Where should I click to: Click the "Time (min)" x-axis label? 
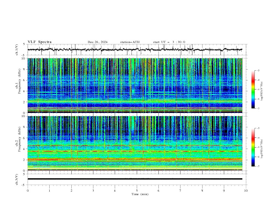pos(140,194)
